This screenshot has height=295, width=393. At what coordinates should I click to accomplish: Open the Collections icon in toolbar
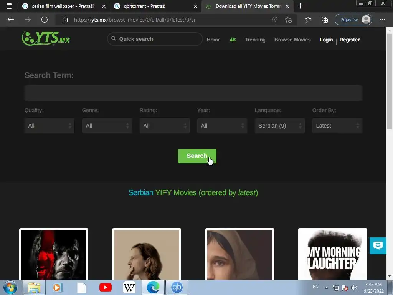coord(325,20)
